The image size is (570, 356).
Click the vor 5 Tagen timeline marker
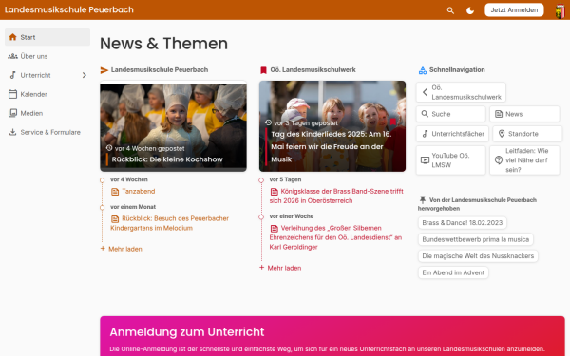[x=261, y=180]
